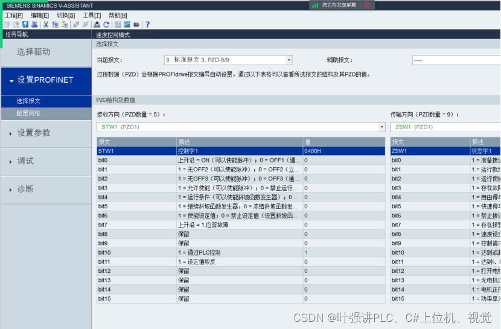Select the 选择报文 sub-item

coord(46,101)
